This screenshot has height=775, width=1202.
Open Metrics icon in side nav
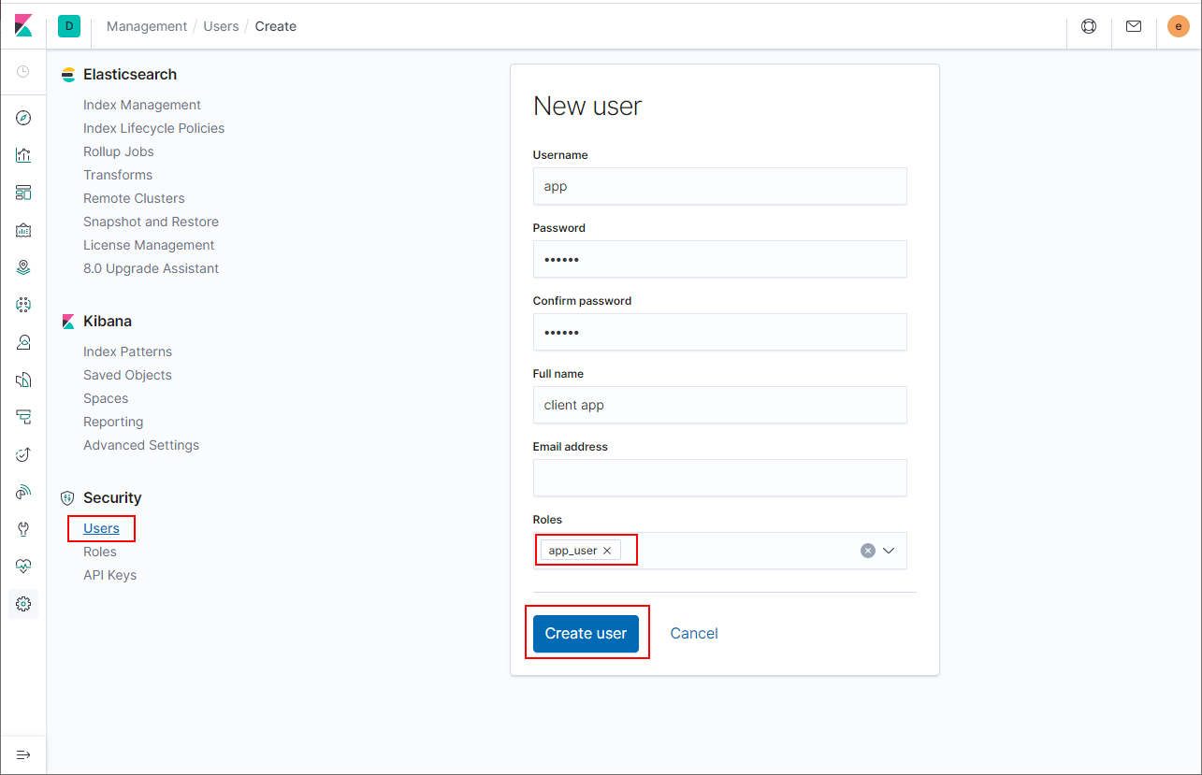[x=23, y=342]
